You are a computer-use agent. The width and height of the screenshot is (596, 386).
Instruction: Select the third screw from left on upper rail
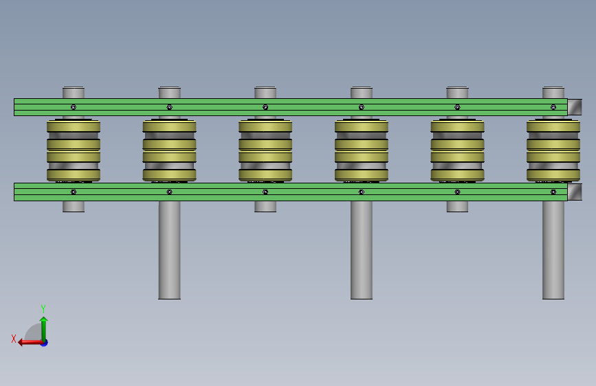[265, 107]
